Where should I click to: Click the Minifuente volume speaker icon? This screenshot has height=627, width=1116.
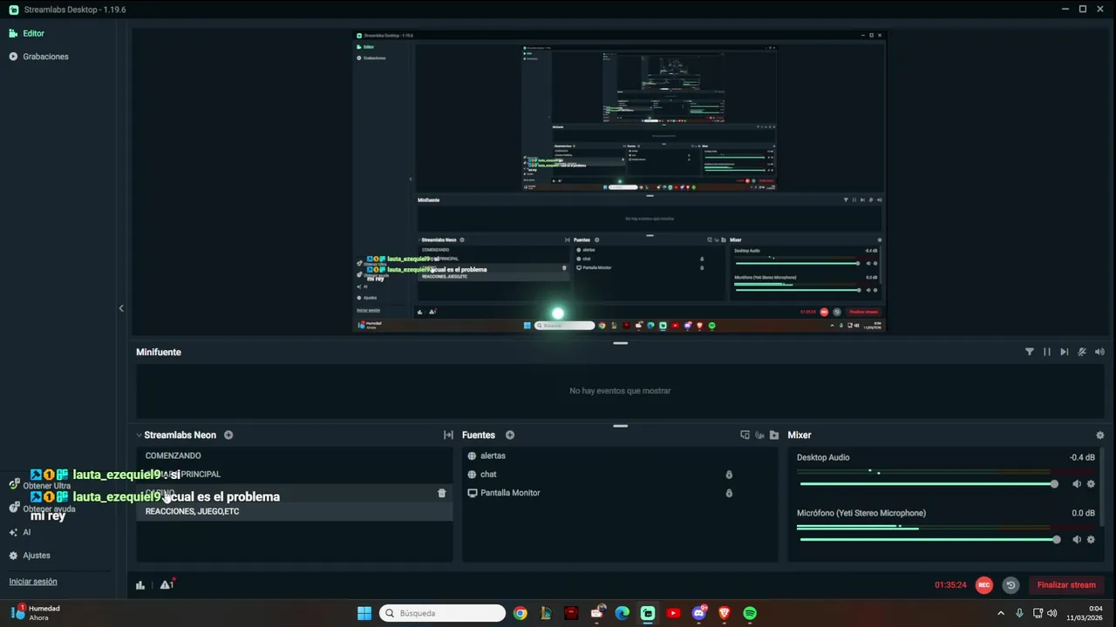click(x=1099, y=352)
